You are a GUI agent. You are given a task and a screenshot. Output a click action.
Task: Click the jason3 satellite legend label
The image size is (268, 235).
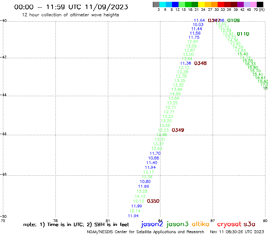177,224
